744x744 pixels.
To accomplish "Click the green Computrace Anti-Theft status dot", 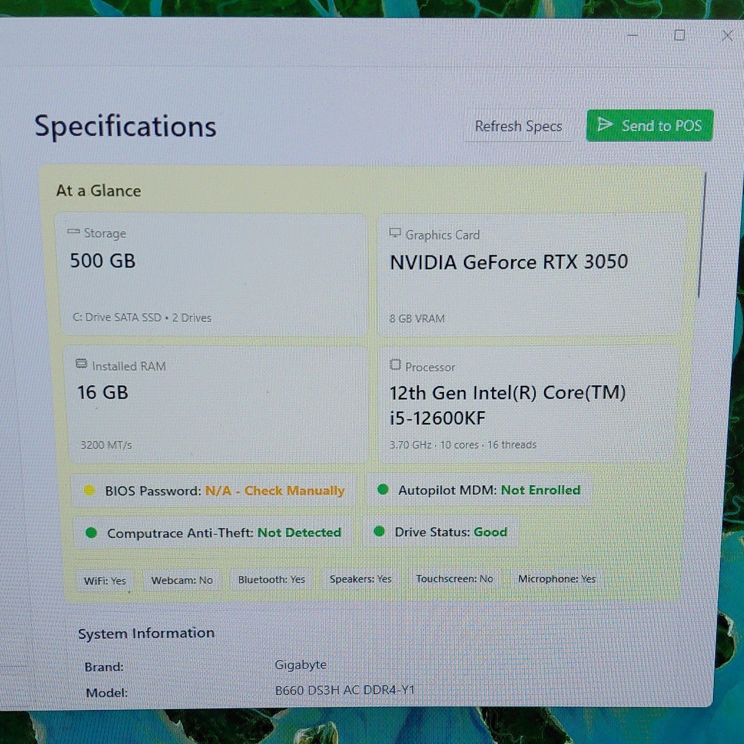I will (91, 533).
